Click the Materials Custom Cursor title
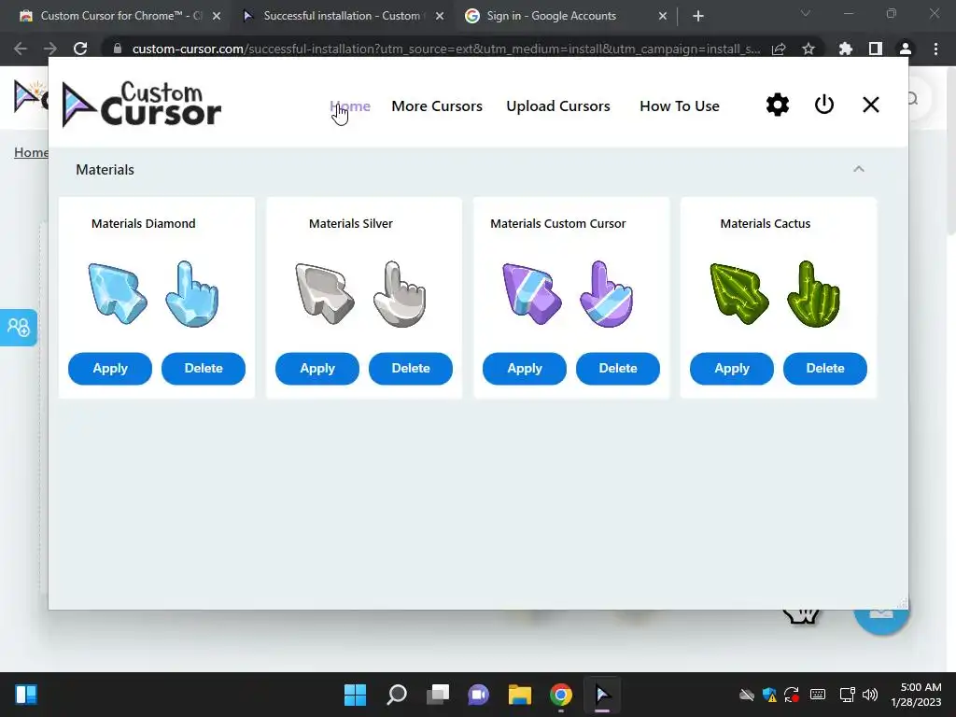Viewport: 956px width, 717px height. pos(558,224)
